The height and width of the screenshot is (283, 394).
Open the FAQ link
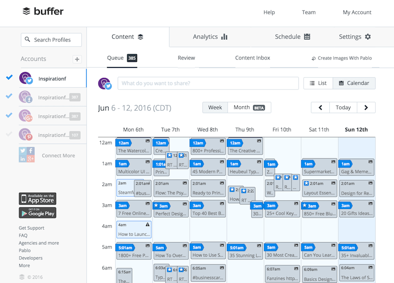coord(23,235)
